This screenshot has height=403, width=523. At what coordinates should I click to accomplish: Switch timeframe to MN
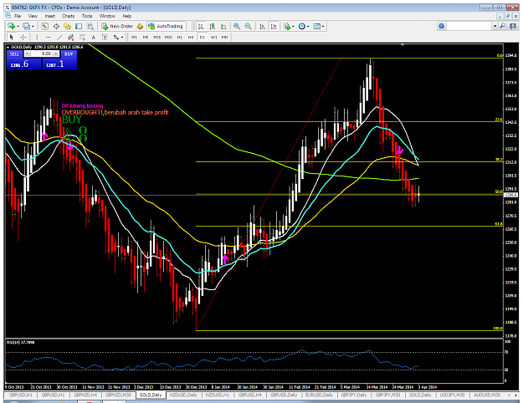(x=225, y=38)
